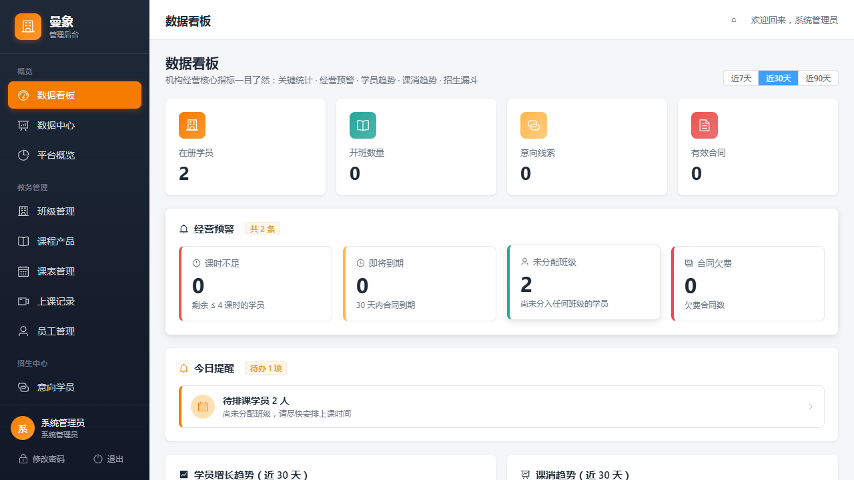Open 班级管理 in sidebar
Screen dimensions: 854x480
75,211
